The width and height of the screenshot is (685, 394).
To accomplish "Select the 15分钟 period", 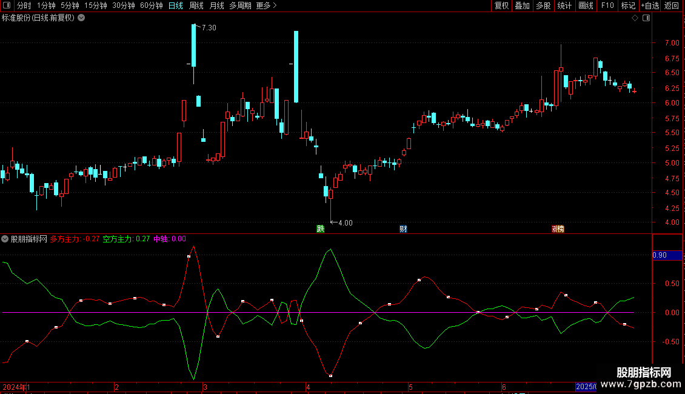I will 95,5.
